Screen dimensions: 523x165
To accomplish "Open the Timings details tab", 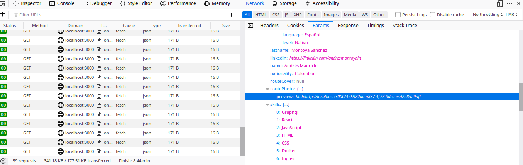I will pyautogui.click(x=376, y=26).
